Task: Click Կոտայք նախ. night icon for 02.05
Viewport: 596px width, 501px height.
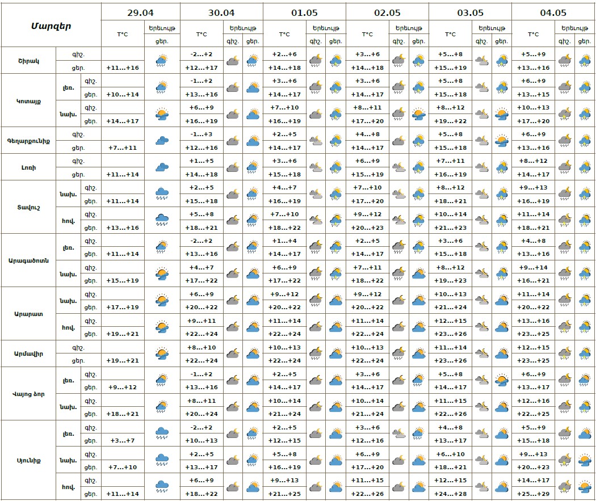Action: tap(399, 114)
